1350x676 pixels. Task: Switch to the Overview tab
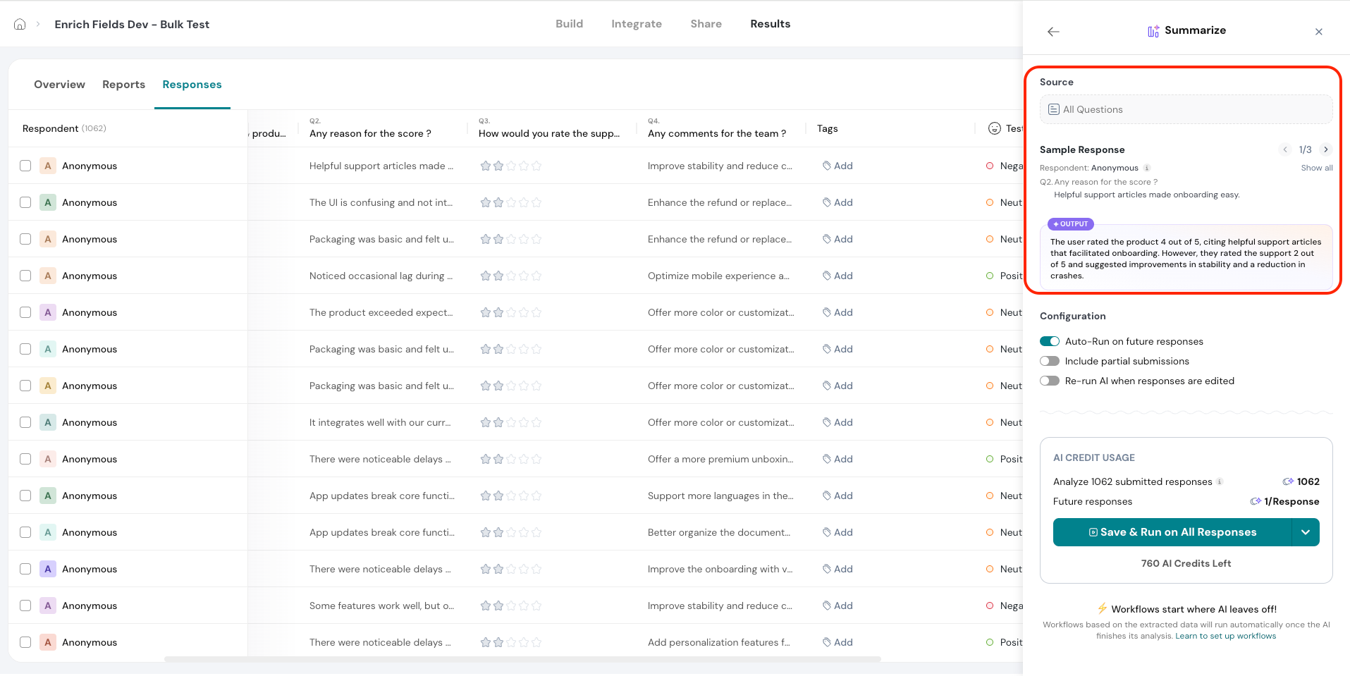[59, 85]
